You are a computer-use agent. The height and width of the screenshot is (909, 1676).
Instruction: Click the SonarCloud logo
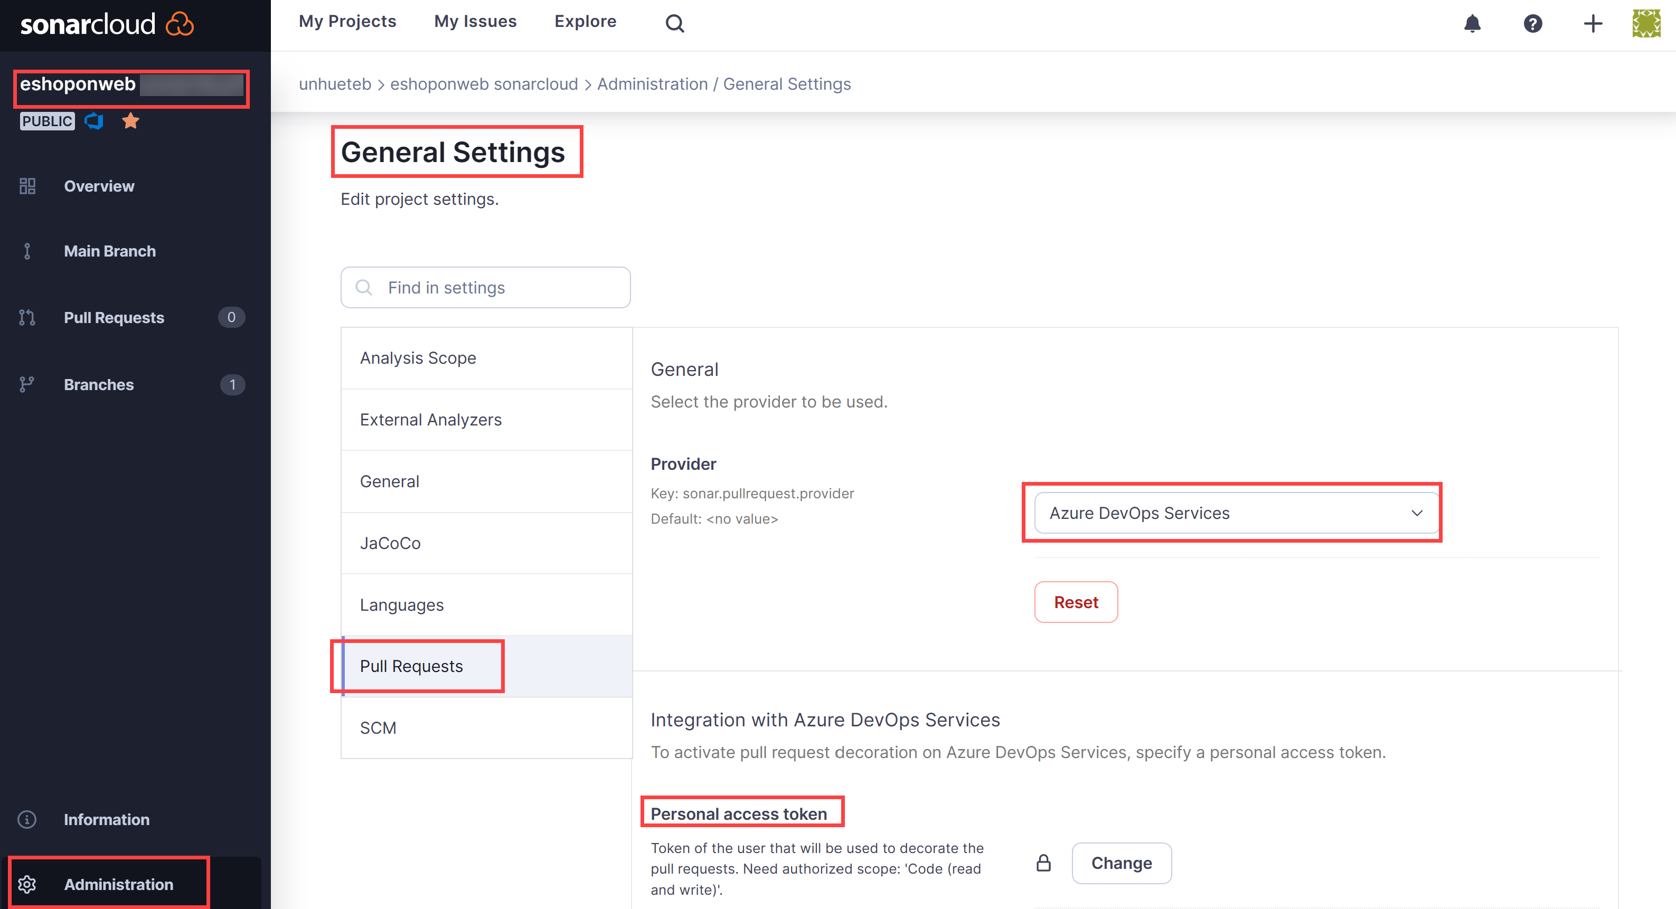tap(107, 25)
